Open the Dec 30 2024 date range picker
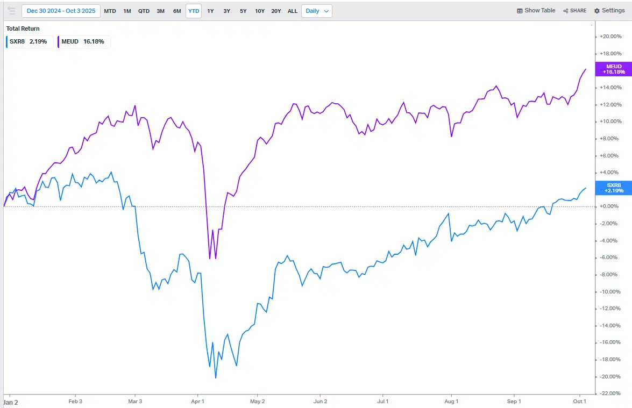The width and height of the screenshot is (632, 408). click(x=60, y=10)
